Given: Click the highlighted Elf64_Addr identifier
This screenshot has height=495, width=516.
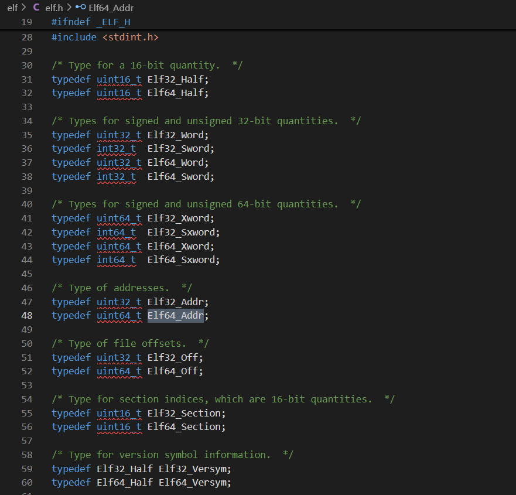Looking at the screenshot, I should coord(175,316).
